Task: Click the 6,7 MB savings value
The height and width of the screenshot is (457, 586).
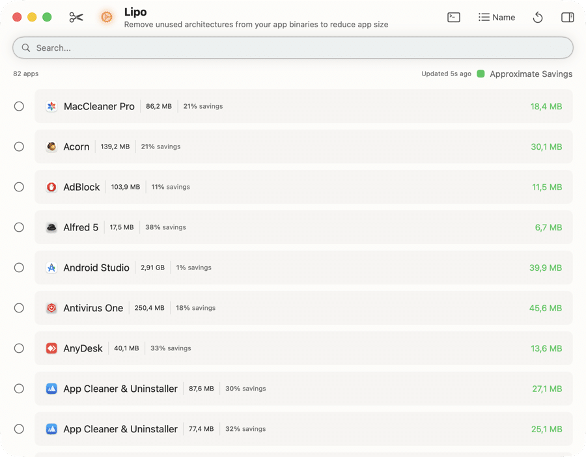Action: tap(549, 228)
